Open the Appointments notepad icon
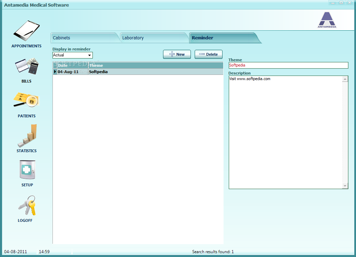The height and width of the screenshot is (257, 356). pyautogui.click(x=26, y=31)
